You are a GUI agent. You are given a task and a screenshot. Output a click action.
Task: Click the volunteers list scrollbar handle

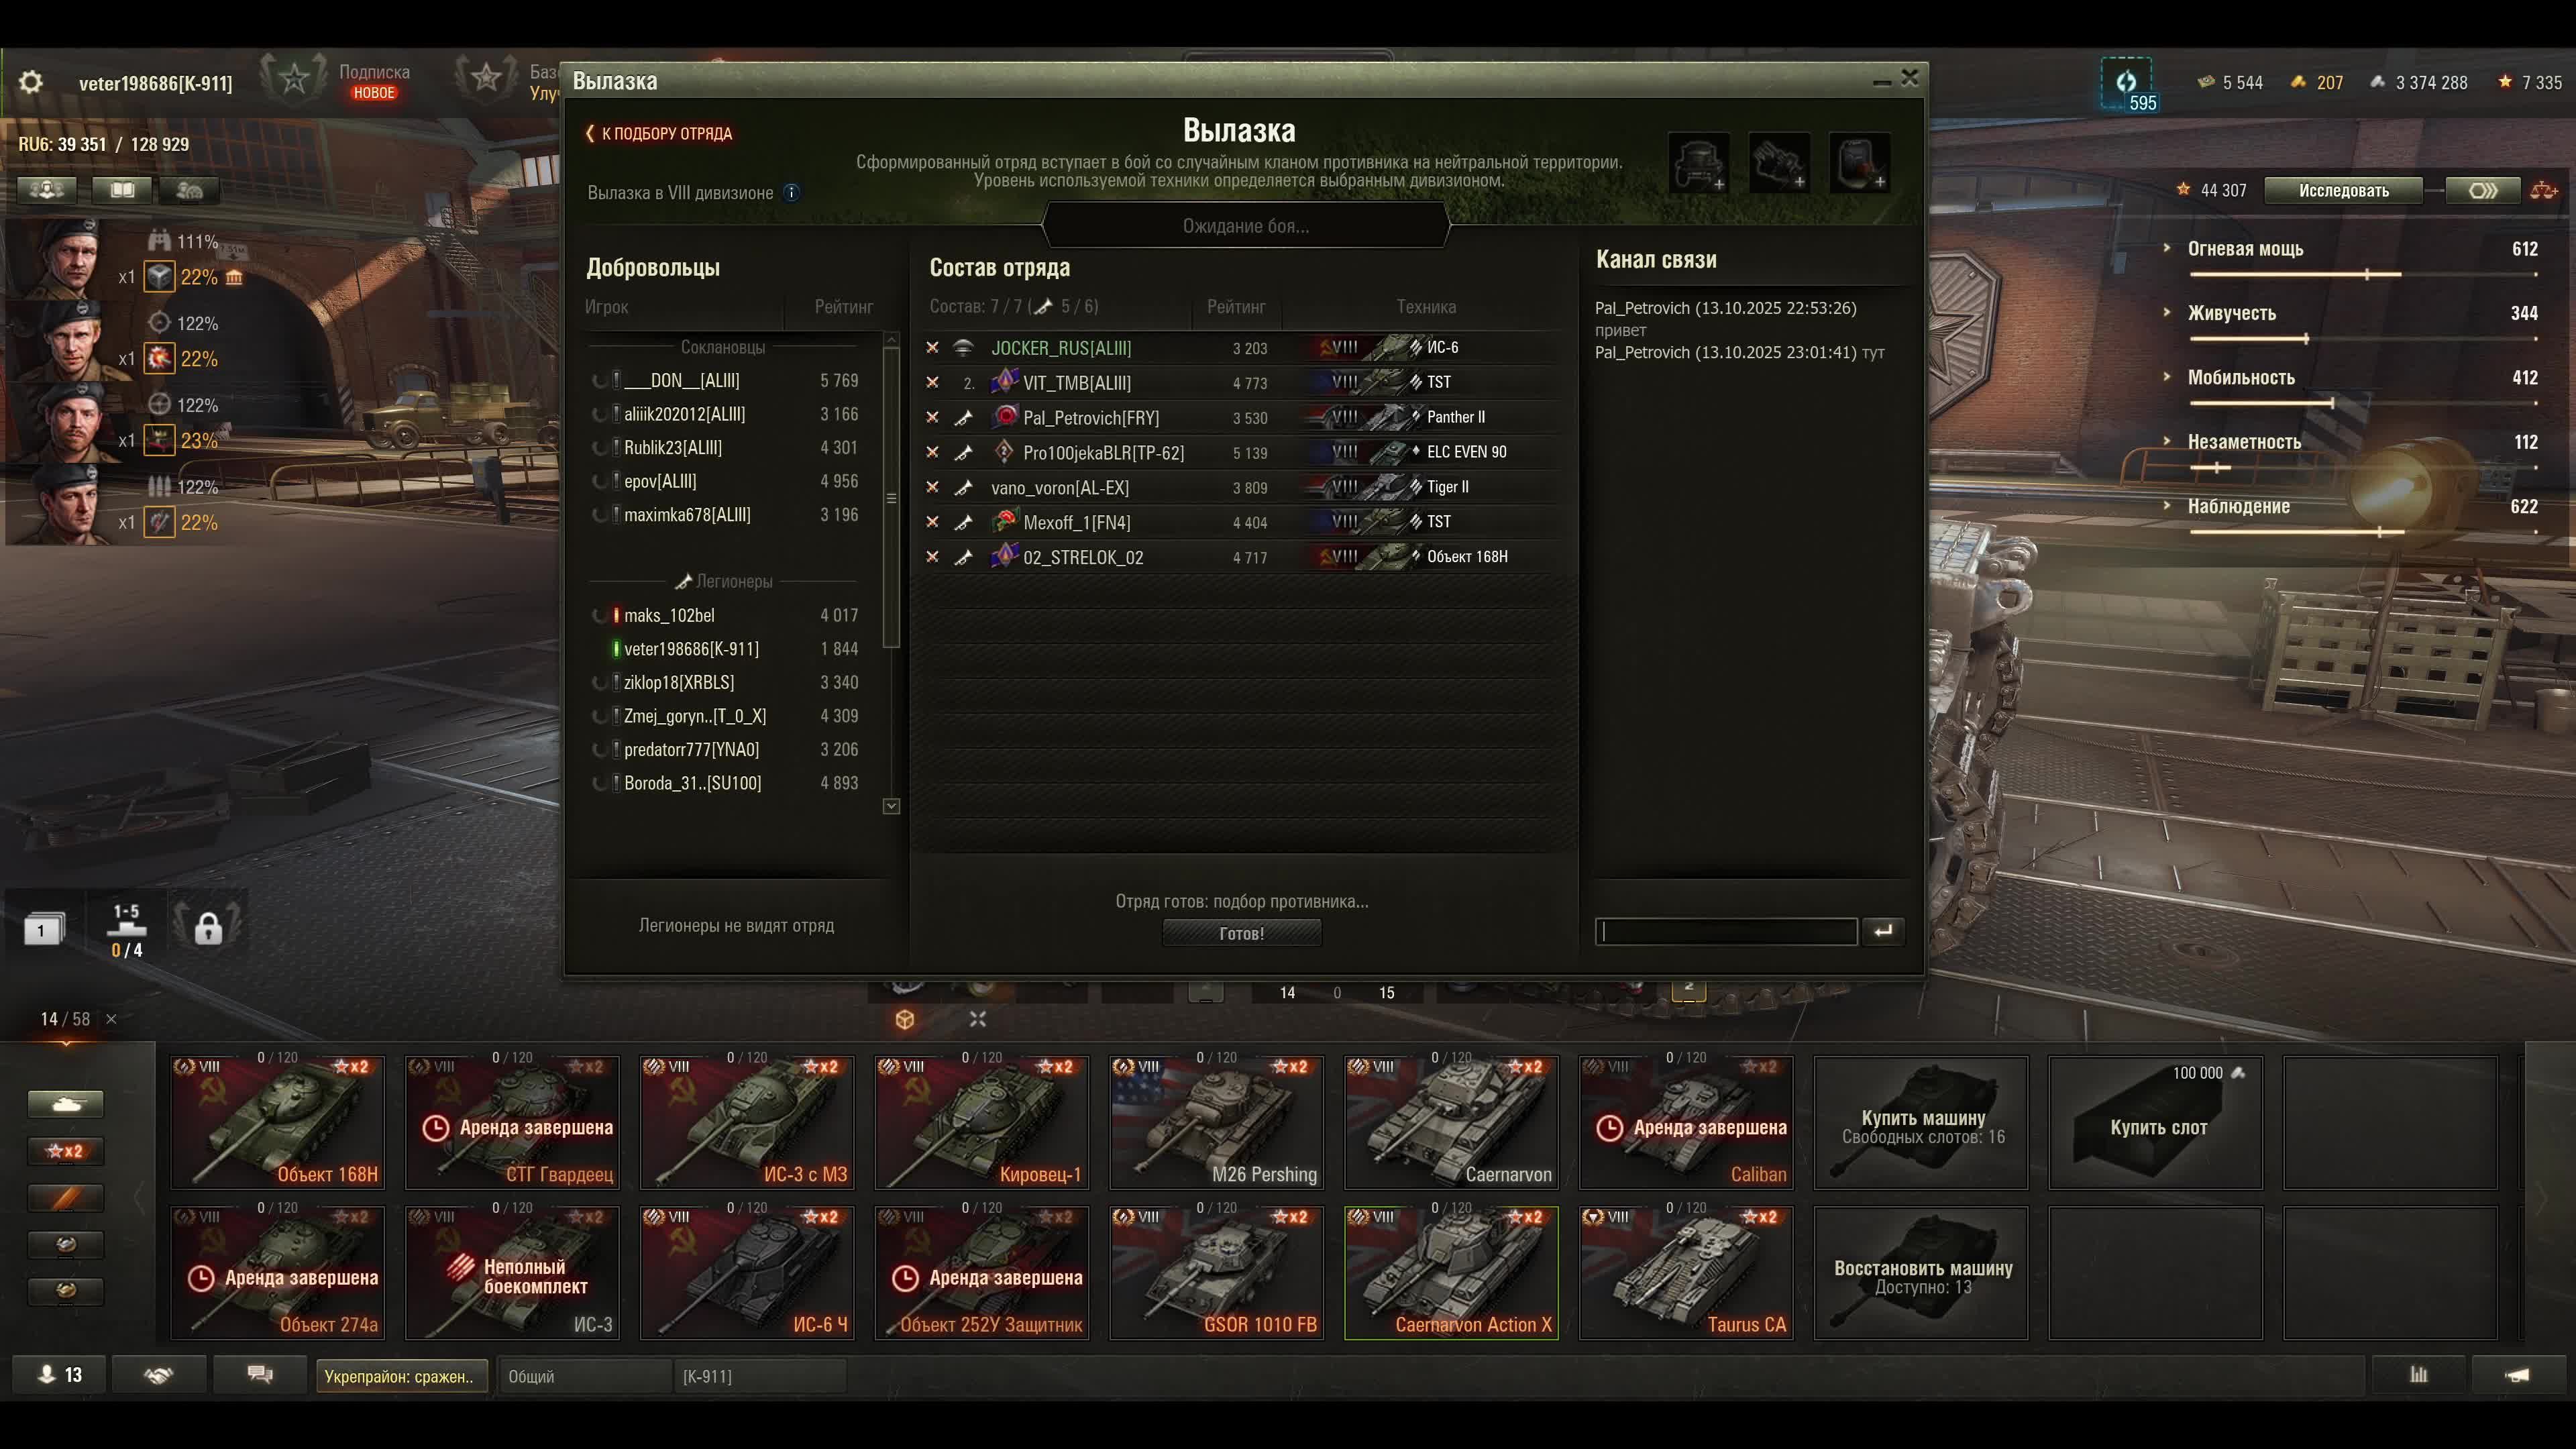[892, 498]
